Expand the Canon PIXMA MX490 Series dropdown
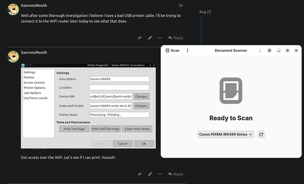Image resolution: width=304 pixels, height=184 pixels. pos(226,134)
